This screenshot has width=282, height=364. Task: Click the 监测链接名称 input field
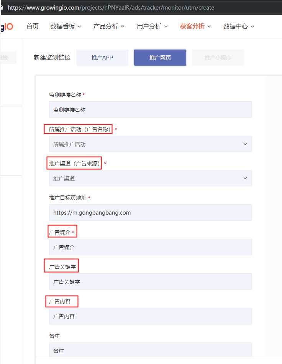[x=150, y=109]
